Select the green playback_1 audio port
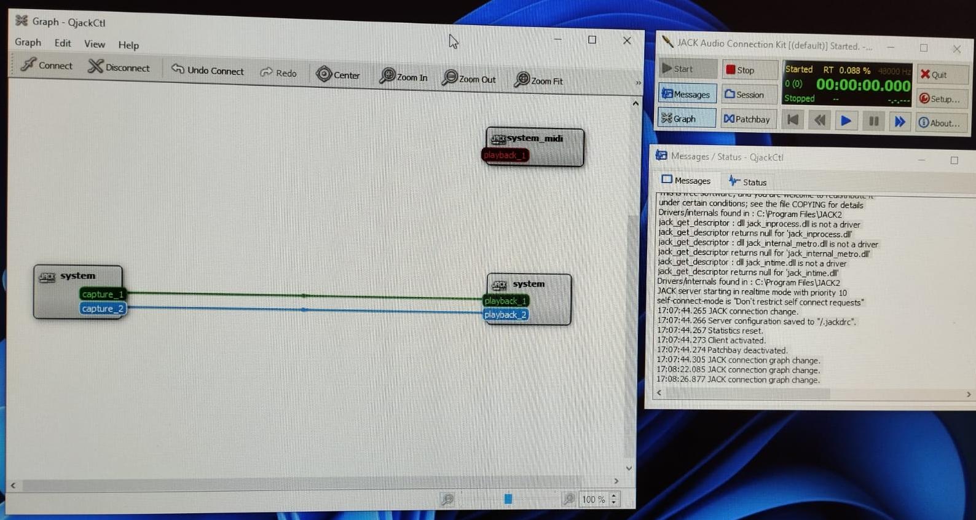The height and width of the screenshot is (520, 976). point(506,301)
